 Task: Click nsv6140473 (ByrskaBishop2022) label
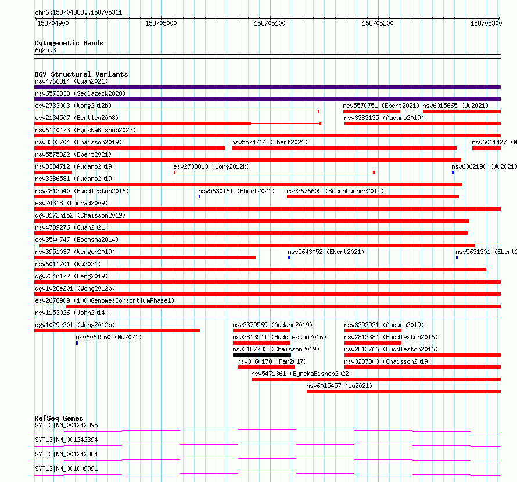85,130
